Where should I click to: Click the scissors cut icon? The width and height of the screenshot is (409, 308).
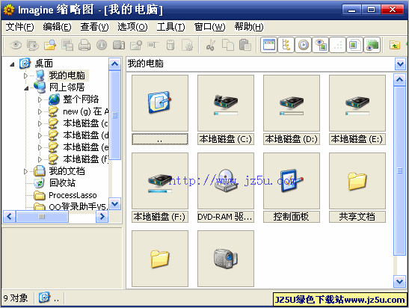click(x=211, y=45)
